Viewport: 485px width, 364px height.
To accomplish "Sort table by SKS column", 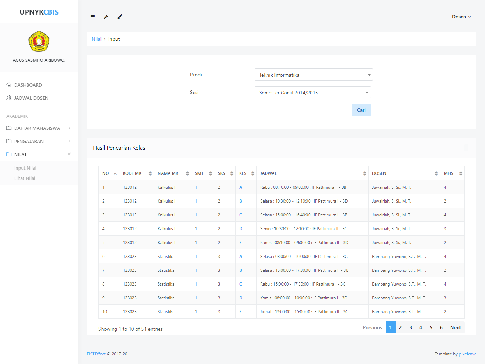I will point(225,173).
